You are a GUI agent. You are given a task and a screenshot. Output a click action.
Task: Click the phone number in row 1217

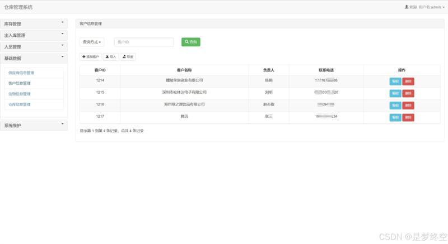click(326, 116)
